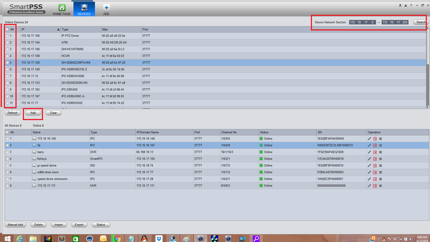
Task: Click the ADD plus icon tab
Action: point(107,8)
